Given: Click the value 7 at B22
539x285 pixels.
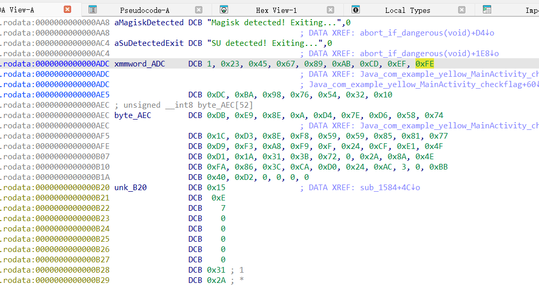Looking at the screenshot, I should [x=223, y=208].
